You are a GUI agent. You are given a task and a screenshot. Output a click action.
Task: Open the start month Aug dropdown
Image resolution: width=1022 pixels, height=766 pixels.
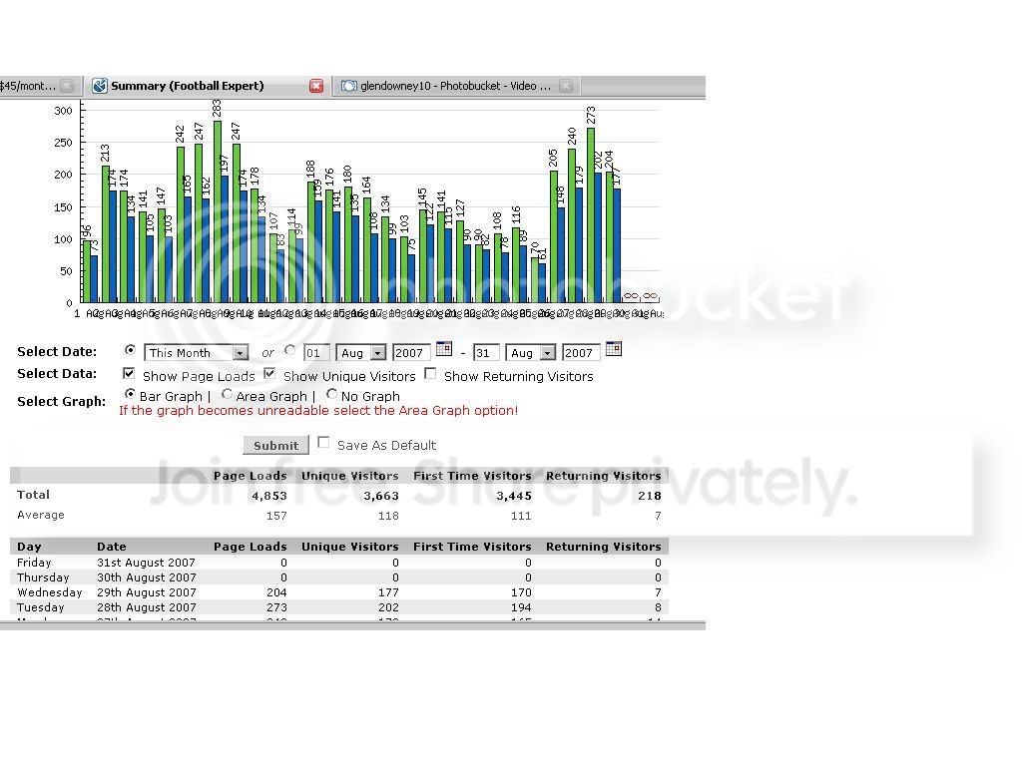pos(361,352)
